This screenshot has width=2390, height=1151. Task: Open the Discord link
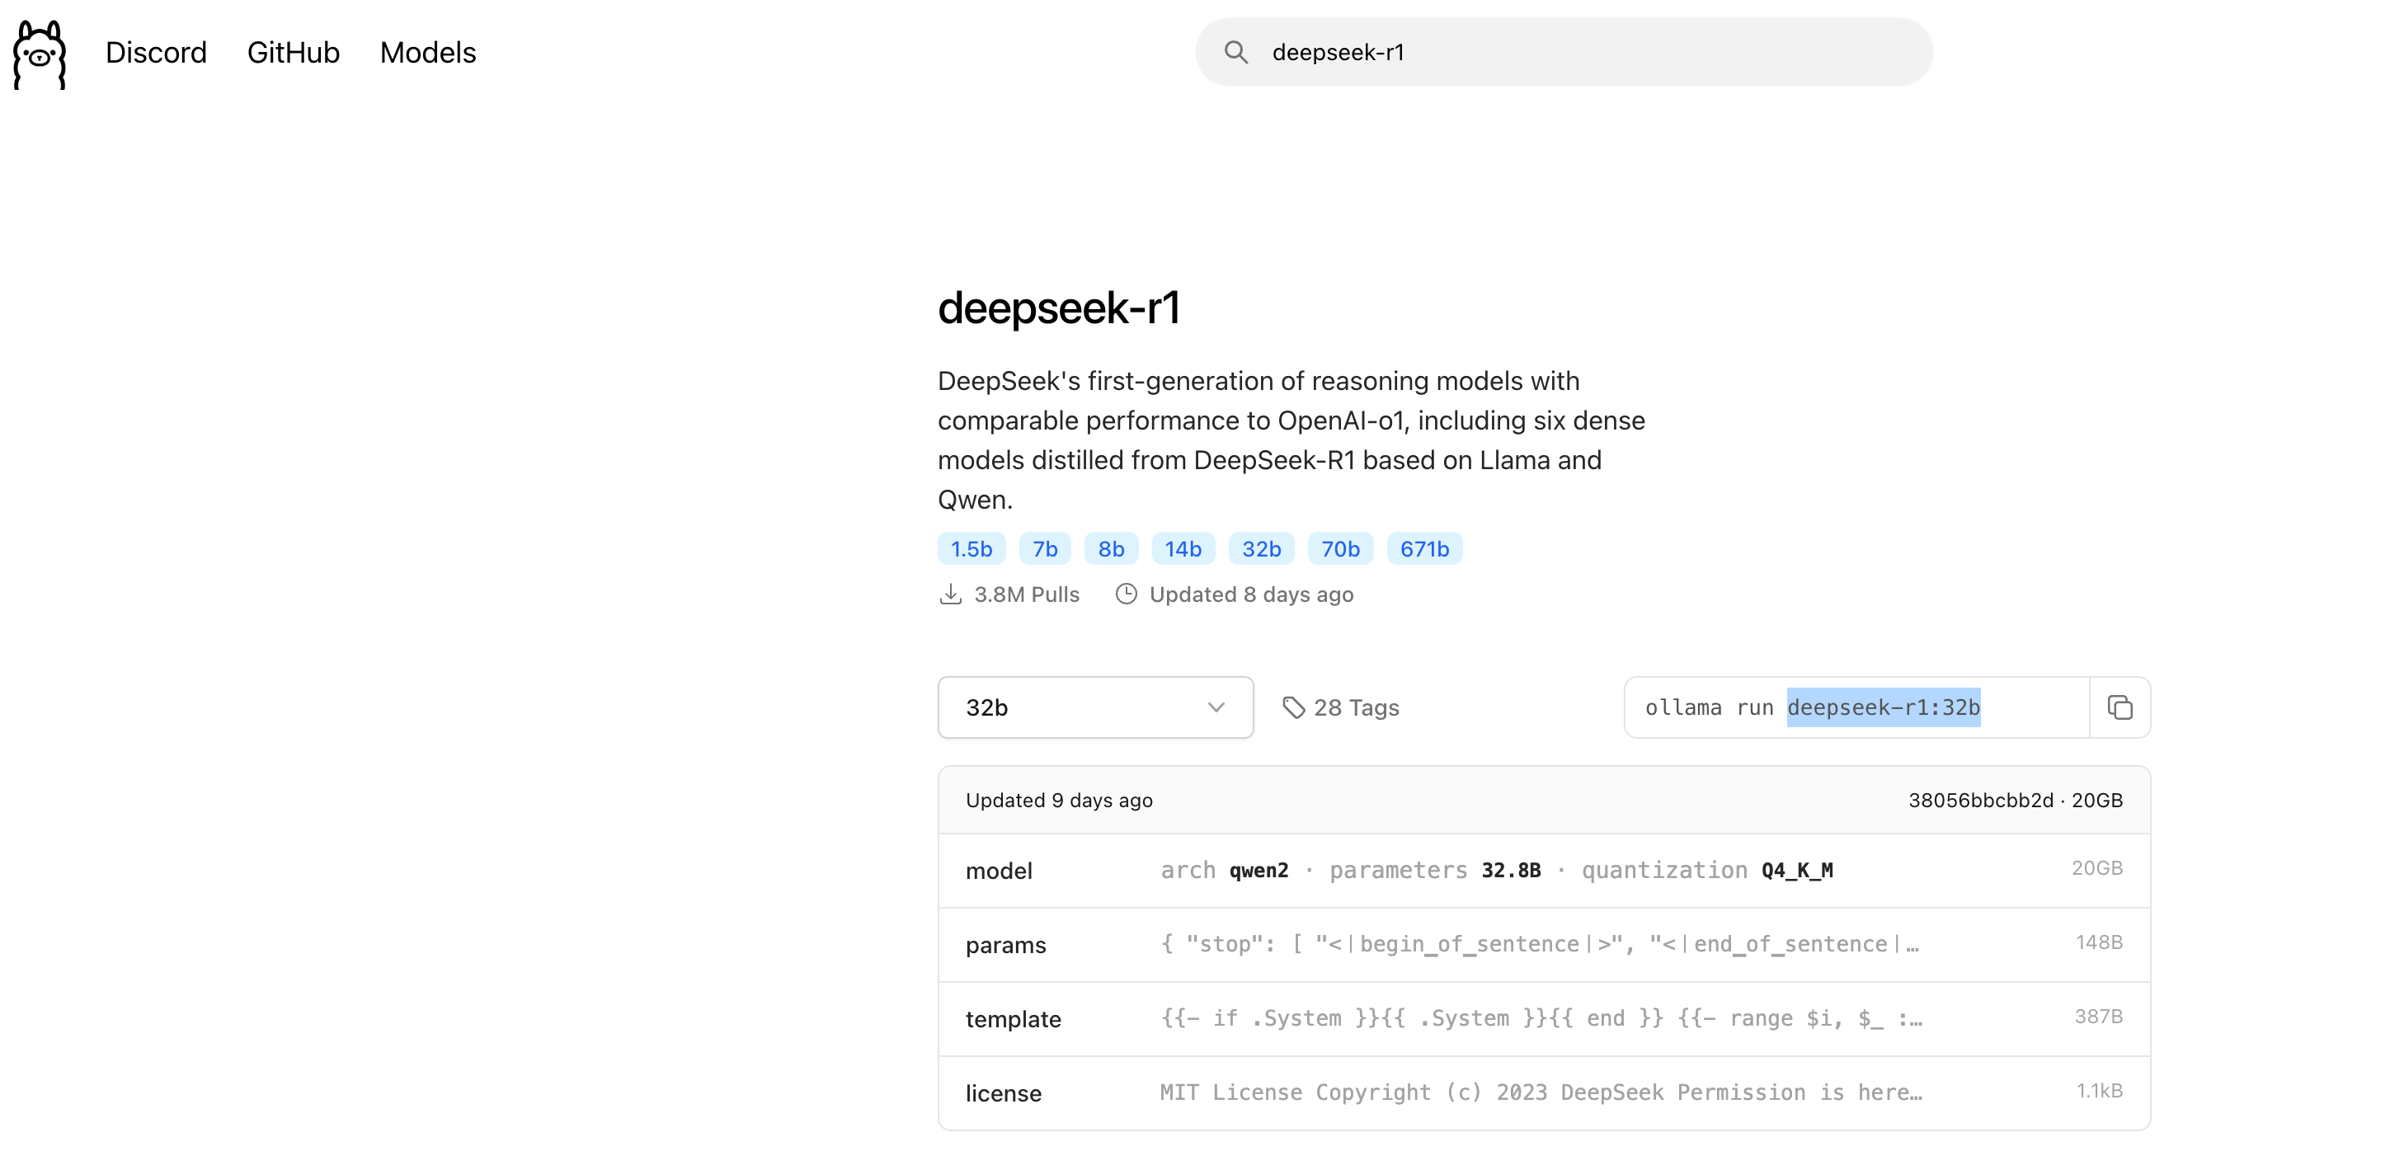(x=156, y=53)
